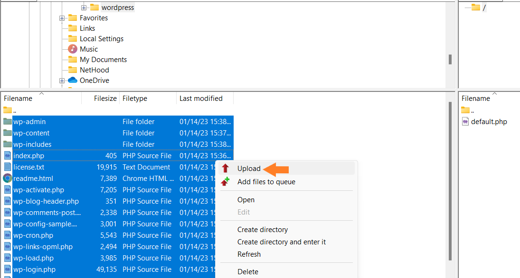Click the index.php PHP file icon
The height and width of the screenshot is (278, 520).
[x=7, y=156]
